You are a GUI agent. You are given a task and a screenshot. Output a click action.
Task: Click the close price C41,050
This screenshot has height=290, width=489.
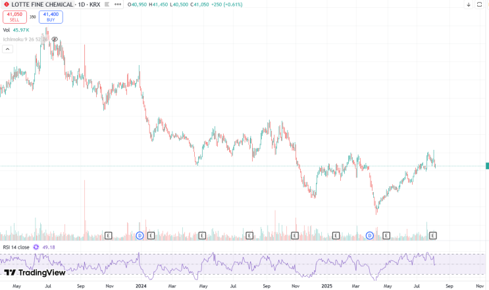[199, 5]
